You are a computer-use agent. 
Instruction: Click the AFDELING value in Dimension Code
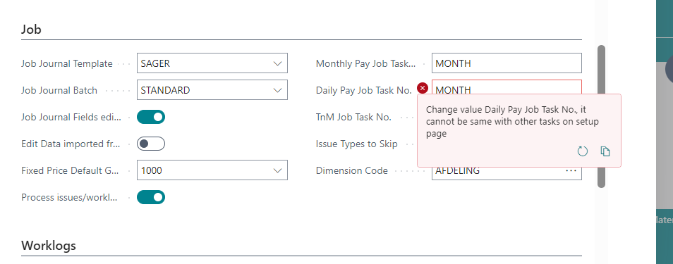click(458, 171)
